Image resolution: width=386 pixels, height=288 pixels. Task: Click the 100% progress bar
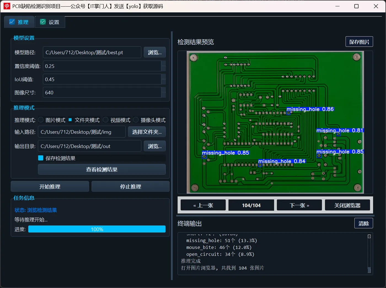(x=97, y=229)
